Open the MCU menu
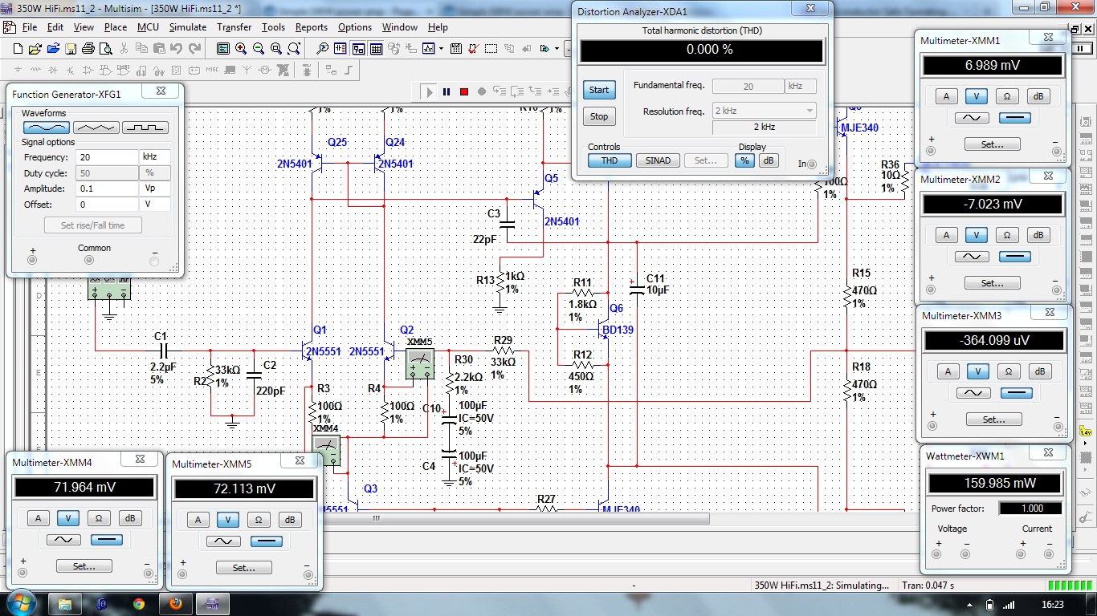The image size is (1097, 616). point(148,26)
